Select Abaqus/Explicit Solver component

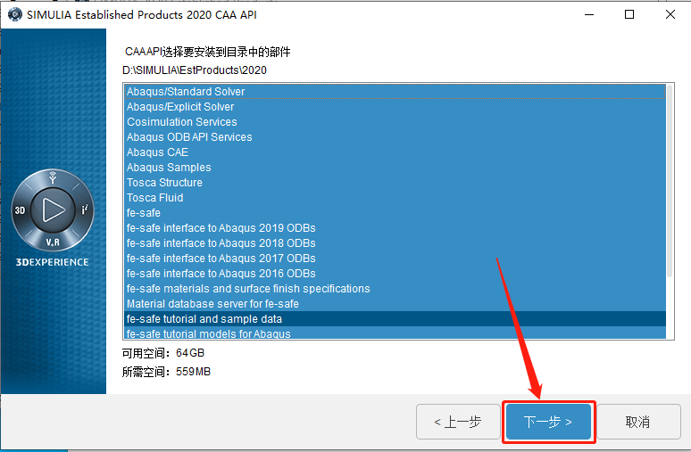[x=395, y=106]
